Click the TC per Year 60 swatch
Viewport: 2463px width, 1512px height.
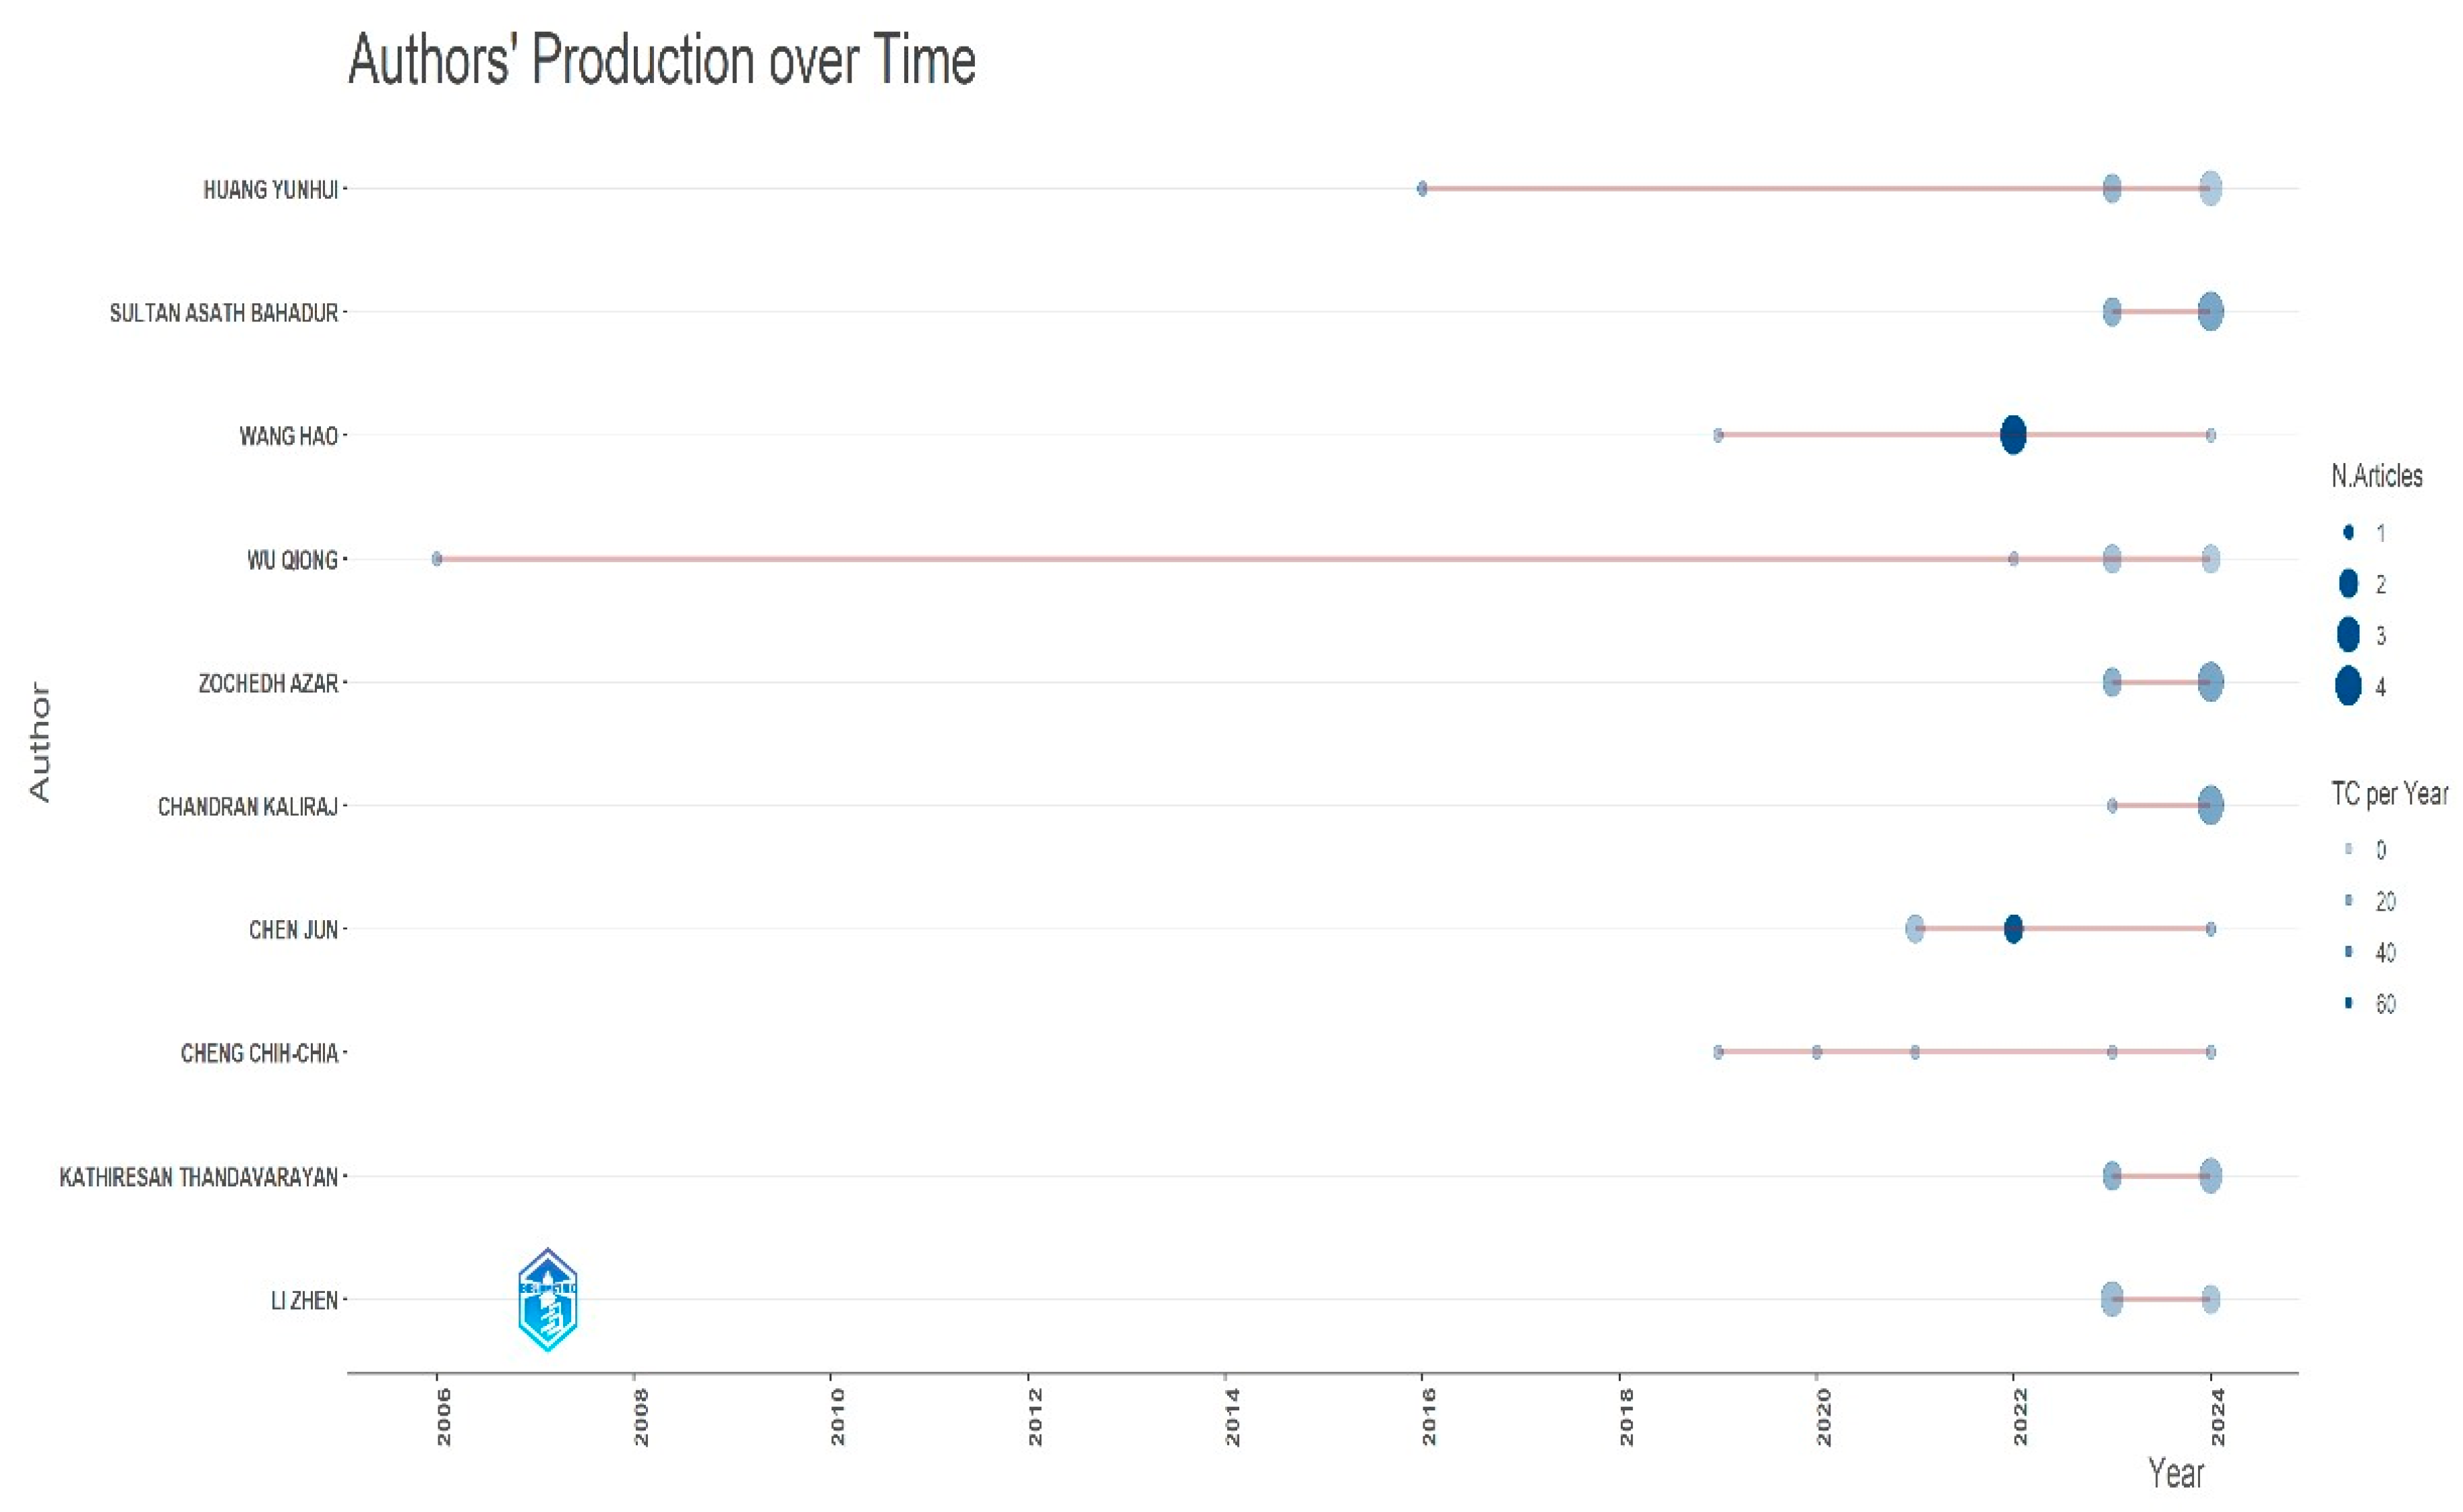(2348, 1003)
